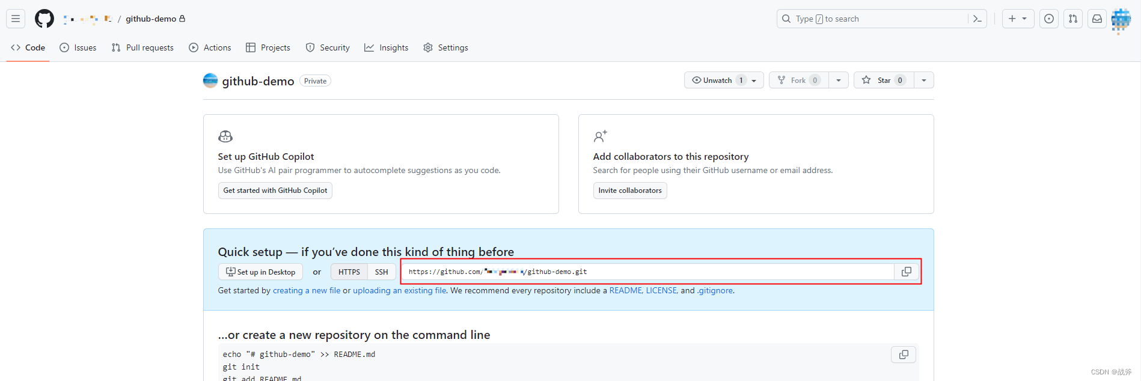1141x381 pixels.
Task: Switch to the Code tab
Action: pos(28,47)
